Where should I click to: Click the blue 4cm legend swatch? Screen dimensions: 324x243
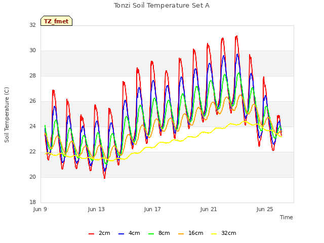click(x=121, y=234)
